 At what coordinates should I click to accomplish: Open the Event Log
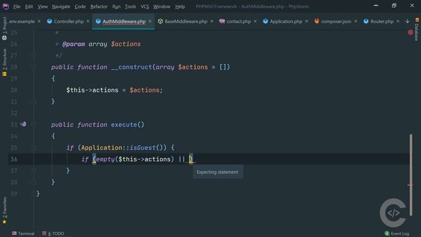click(397, 234)
